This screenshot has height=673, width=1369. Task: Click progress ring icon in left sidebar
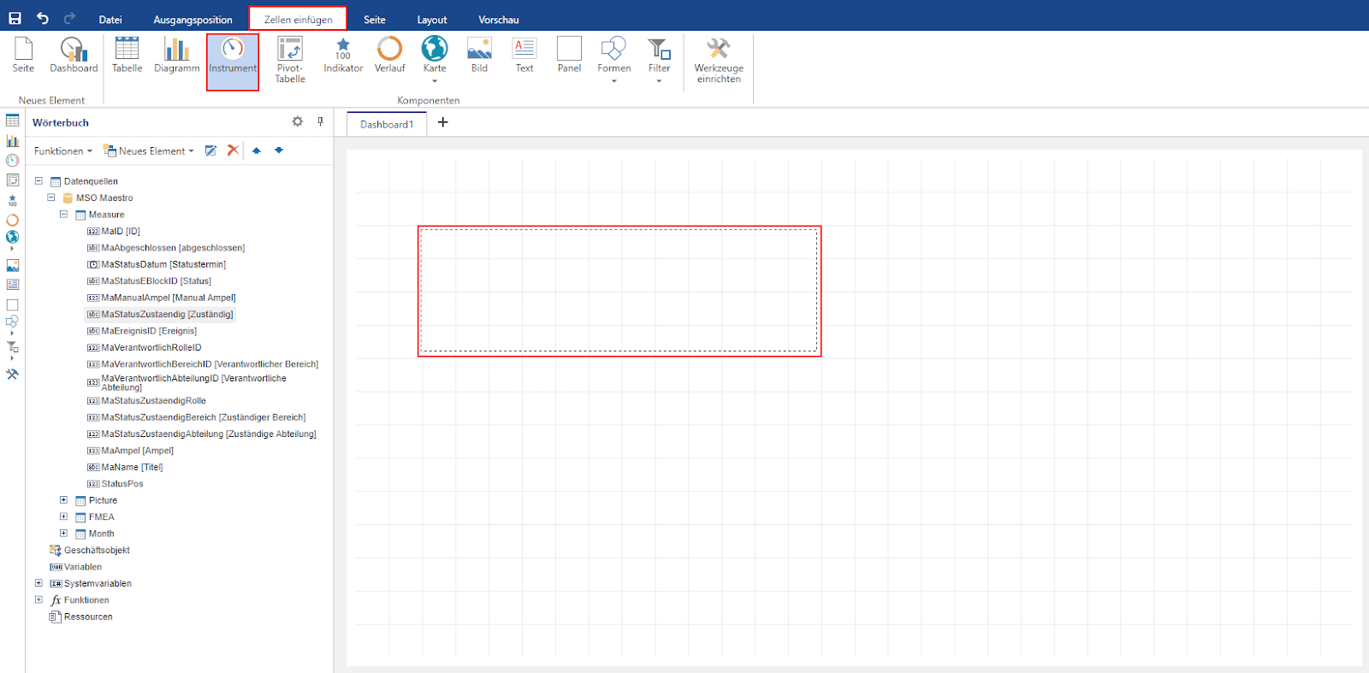pyautogui.click(x=12, y=220)
